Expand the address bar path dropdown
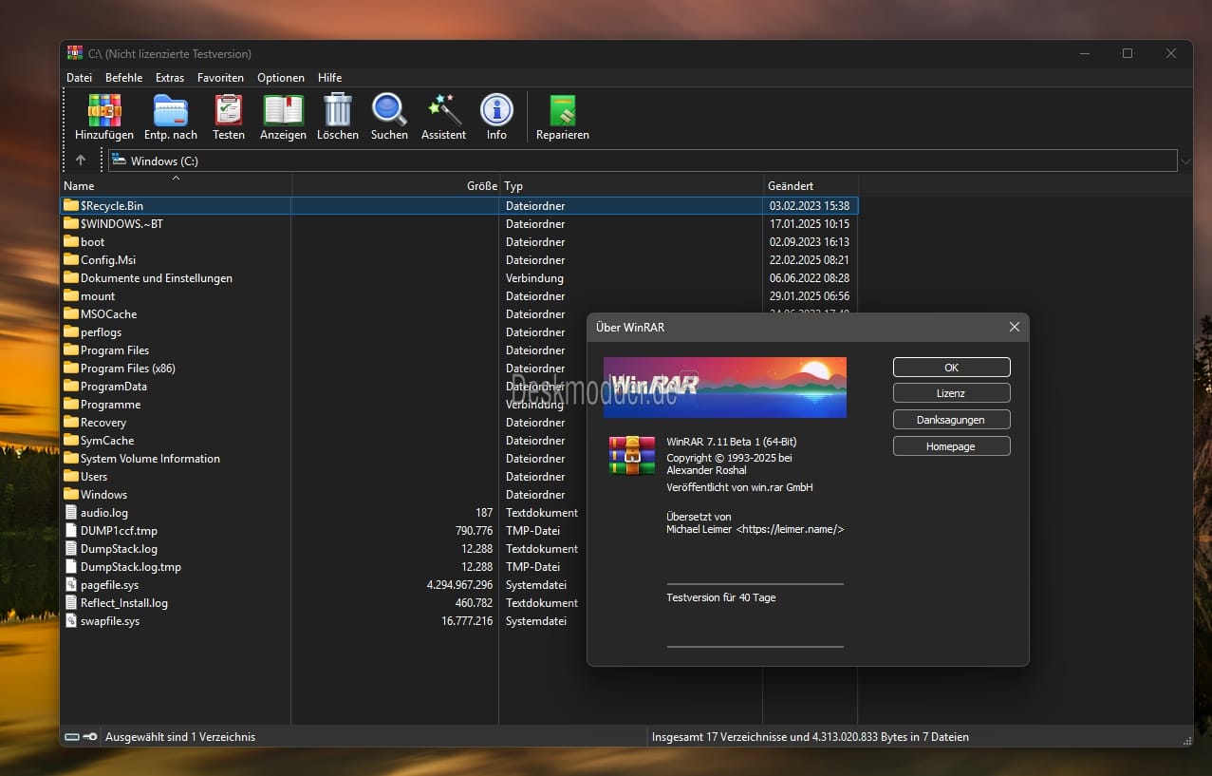The height and width of the screenshot is (776, 1212). pyautogui.click(x=1184, y=161)
